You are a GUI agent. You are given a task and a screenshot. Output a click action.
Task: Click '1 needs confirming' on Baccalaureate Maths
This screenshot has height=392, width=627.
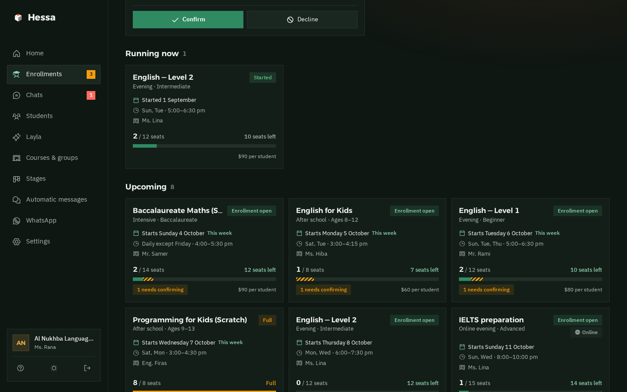pos(160,290)
